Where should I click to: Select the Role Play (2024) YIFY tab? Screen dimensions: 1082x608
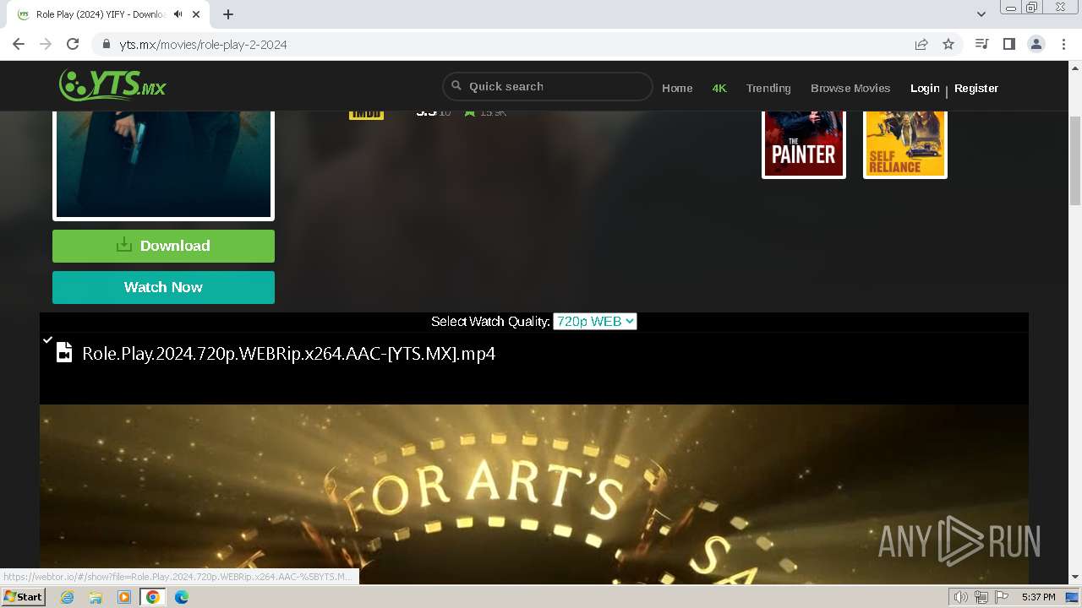click(110, 14)
